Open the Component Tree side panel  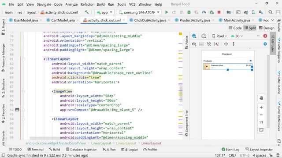pos(186,123)
